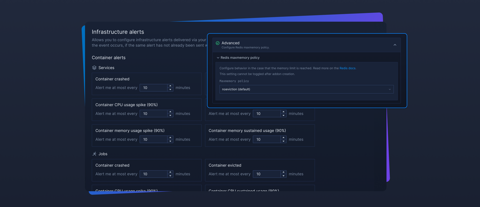Decrease Jobs Container crashed minutes
This screenshot has height=207, width=480.
coord(170,176)
